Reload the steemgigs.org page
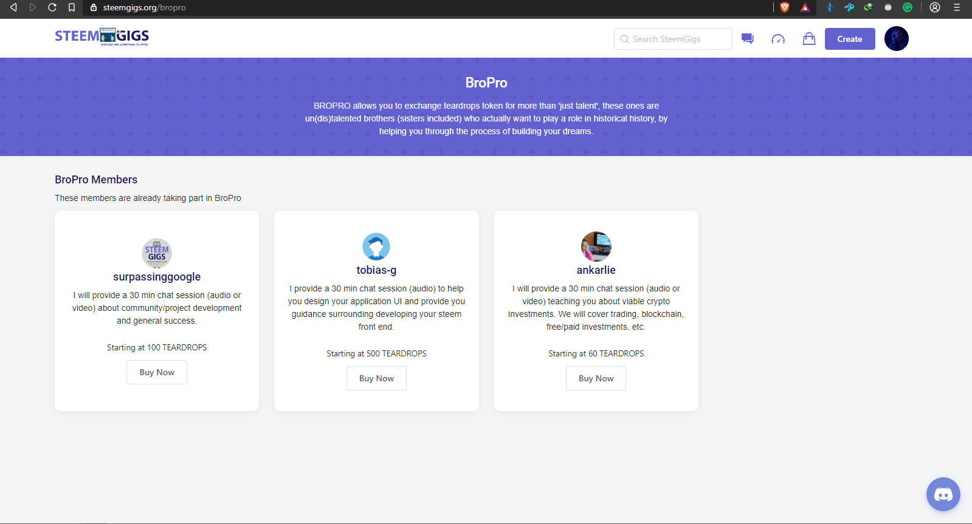This screenshot has height=524, width=972. tap(52, 7)
